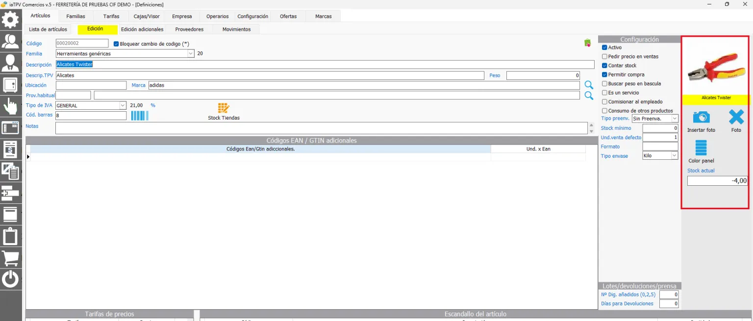The width and height of the screenshot is (753, 321).
Task: Click the magnifier next to Marca field
Action: click(x=589, y=85)
